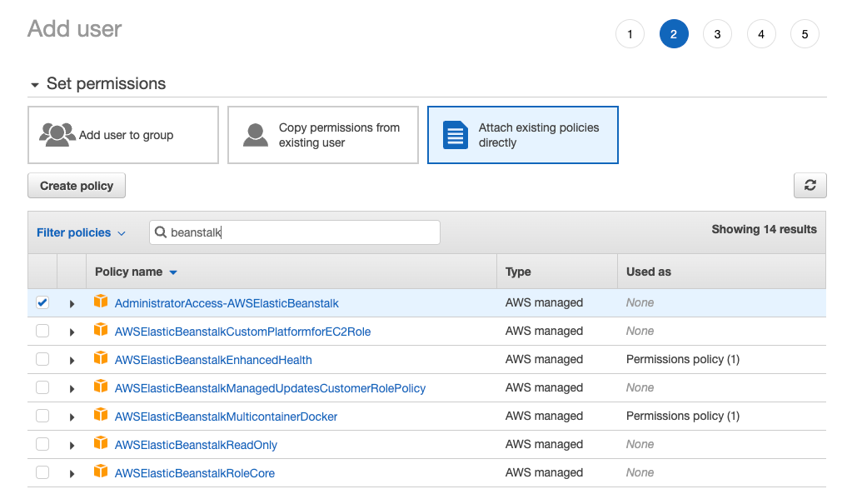The image size is (852, 489).
Task: Choose Add user to group option
Action: point(123,135)
